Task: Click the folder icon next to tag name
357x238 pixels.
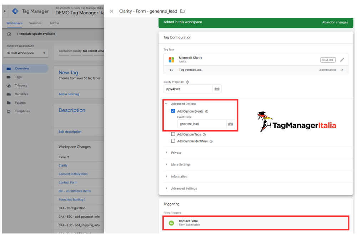Action: [182, 11]
